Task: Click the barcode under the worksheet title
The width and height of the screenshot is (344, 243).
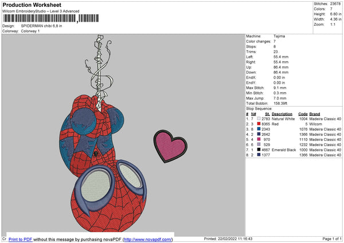Action: click(50, 18)
